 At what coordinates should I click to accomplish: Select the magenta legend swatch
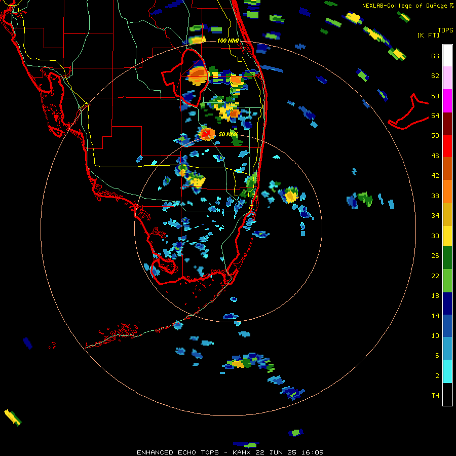click(x=447, y=101)
